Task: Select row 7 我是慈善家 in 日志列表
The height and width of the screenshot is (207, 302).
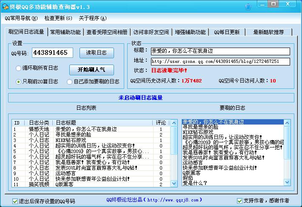Action: [x=91, y=162]
